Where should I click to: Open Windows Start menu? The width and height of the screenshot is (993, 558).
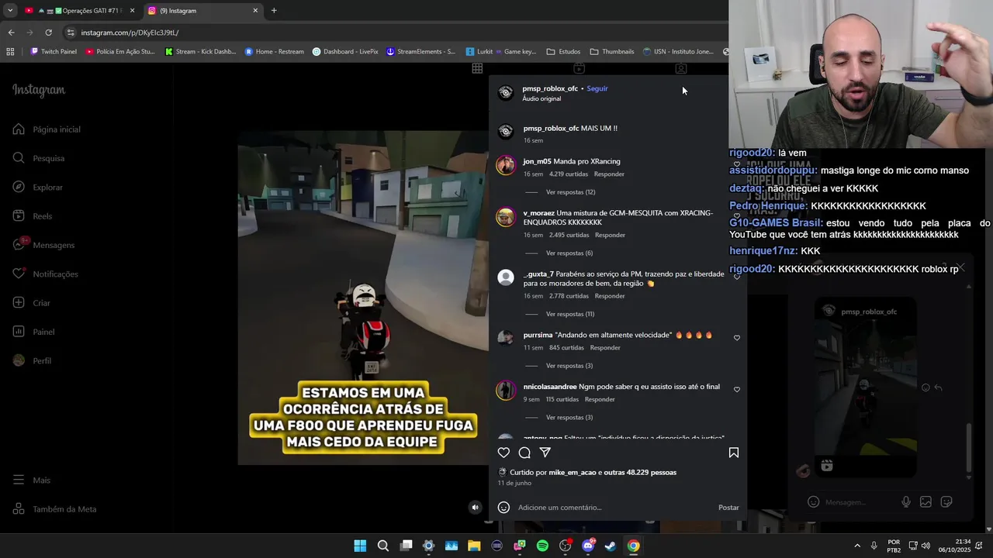[360, 546]
